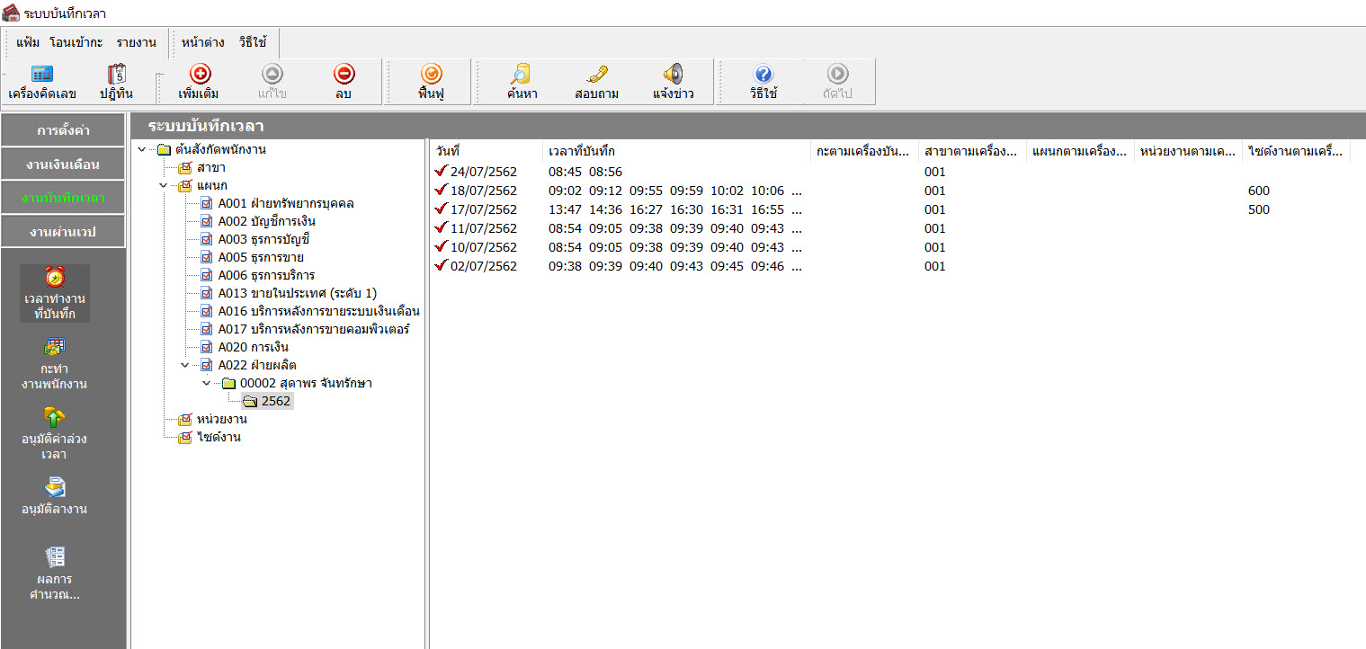Screen dimensions: 1366x649
Task: Click site value 500 in table
Action: (1259, 209)
